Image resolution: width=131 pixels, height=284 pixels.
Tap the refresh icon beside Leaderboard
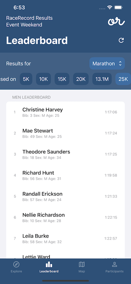(121, 40)
